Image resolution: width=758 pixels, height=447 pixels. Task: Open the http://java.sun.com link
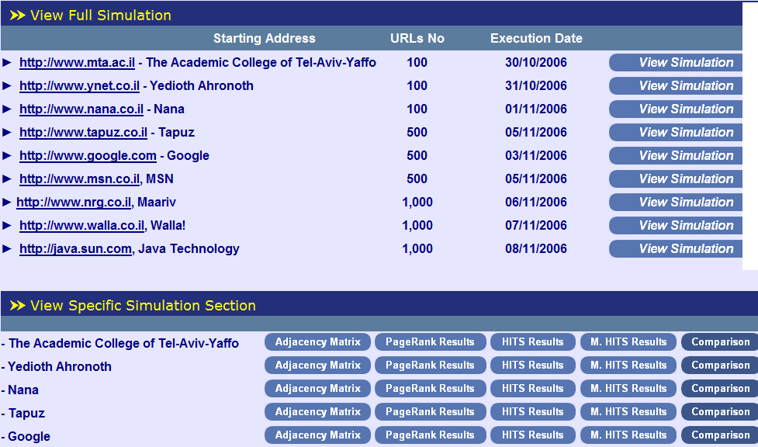click(x=75, y=248)
